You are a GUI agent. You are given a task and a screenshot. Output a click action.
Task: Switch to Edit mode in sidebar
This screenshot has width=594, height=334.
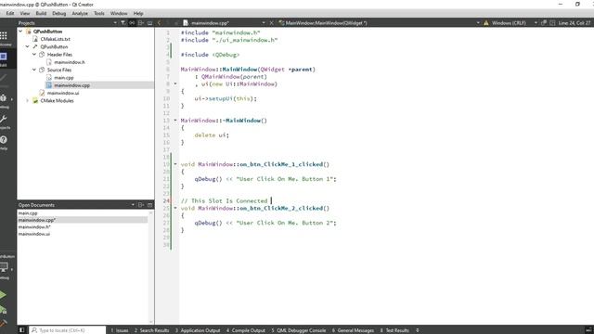pos(4,59)
